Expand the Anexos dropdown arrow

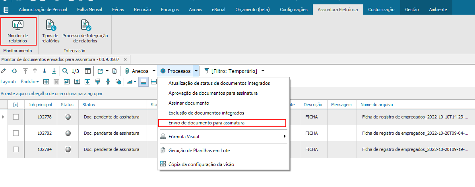[x=154, y=71]
